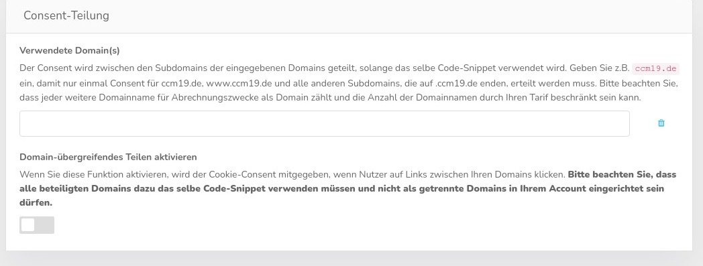The height and width of the screenshot is (266, 703).
Task: Click the grey page background below the panel
Action: click(351, 259)
